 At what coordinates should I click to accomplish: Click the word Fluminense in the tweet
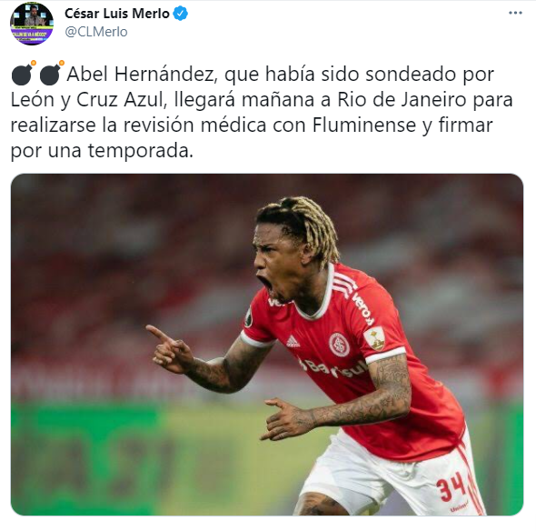pyautogui.click(x=363, y=125)
